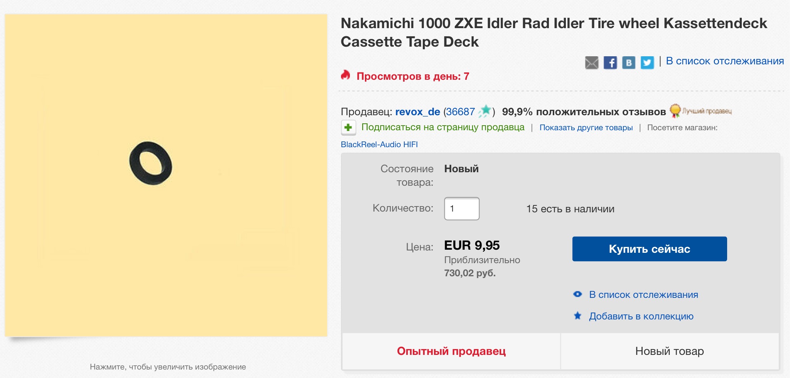
Task: Select the "Новый товар" tab
Action: click(x=669, y=351)
